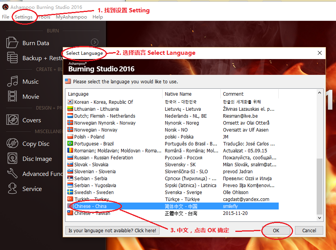The image size is (336, 250).
Task: Click the Copy Disc icon
Action: click(x=12, y=143)
